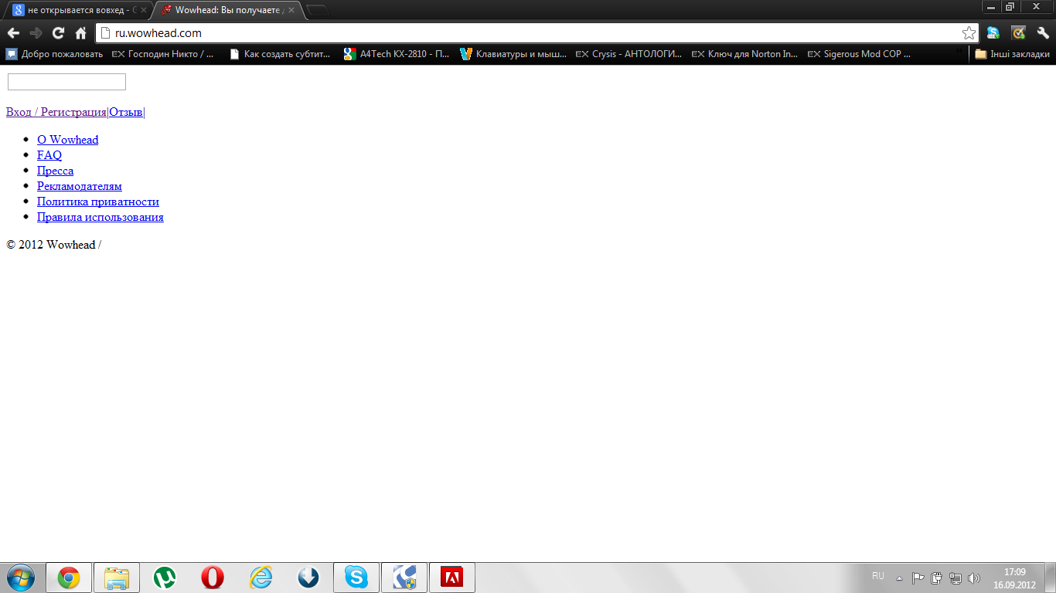This screenshot has width=1056, height=593.
Task: Close the Wowhead tab
Action: pyautogui.click(x=291, y=10)
